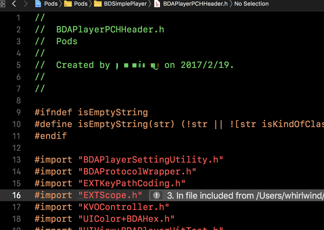Select the Pods project icon in breadcrumb

coord(38,4)
